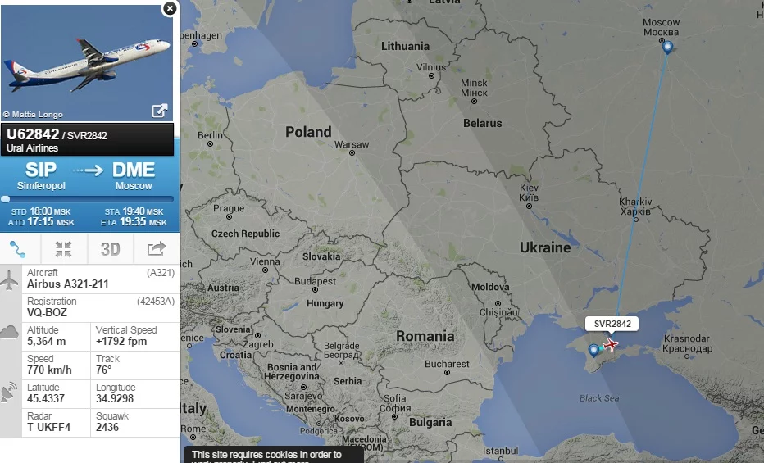This screenshot has width=764, height=463.
Task: Click the flight progress bar handle
Action: point(6,198)
